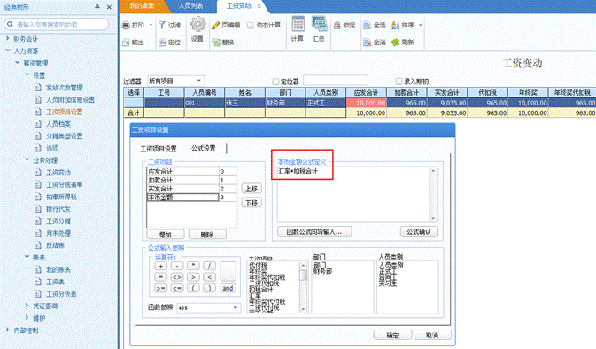Click the Filter (过滤) funnel icon

162,25
